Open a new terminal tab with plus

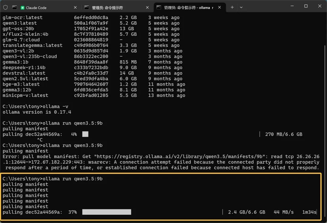click(x=232, y=7)
